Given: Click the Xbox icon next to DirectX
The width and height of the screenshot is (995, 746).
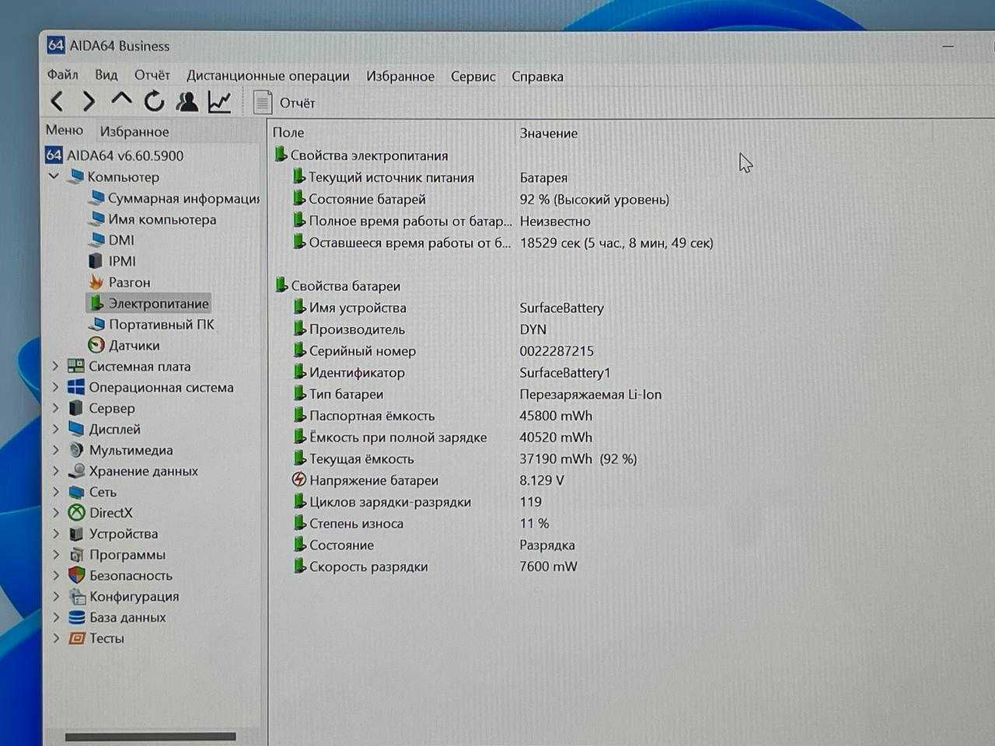Looking at the screenshot, I should tap(76, 513).
